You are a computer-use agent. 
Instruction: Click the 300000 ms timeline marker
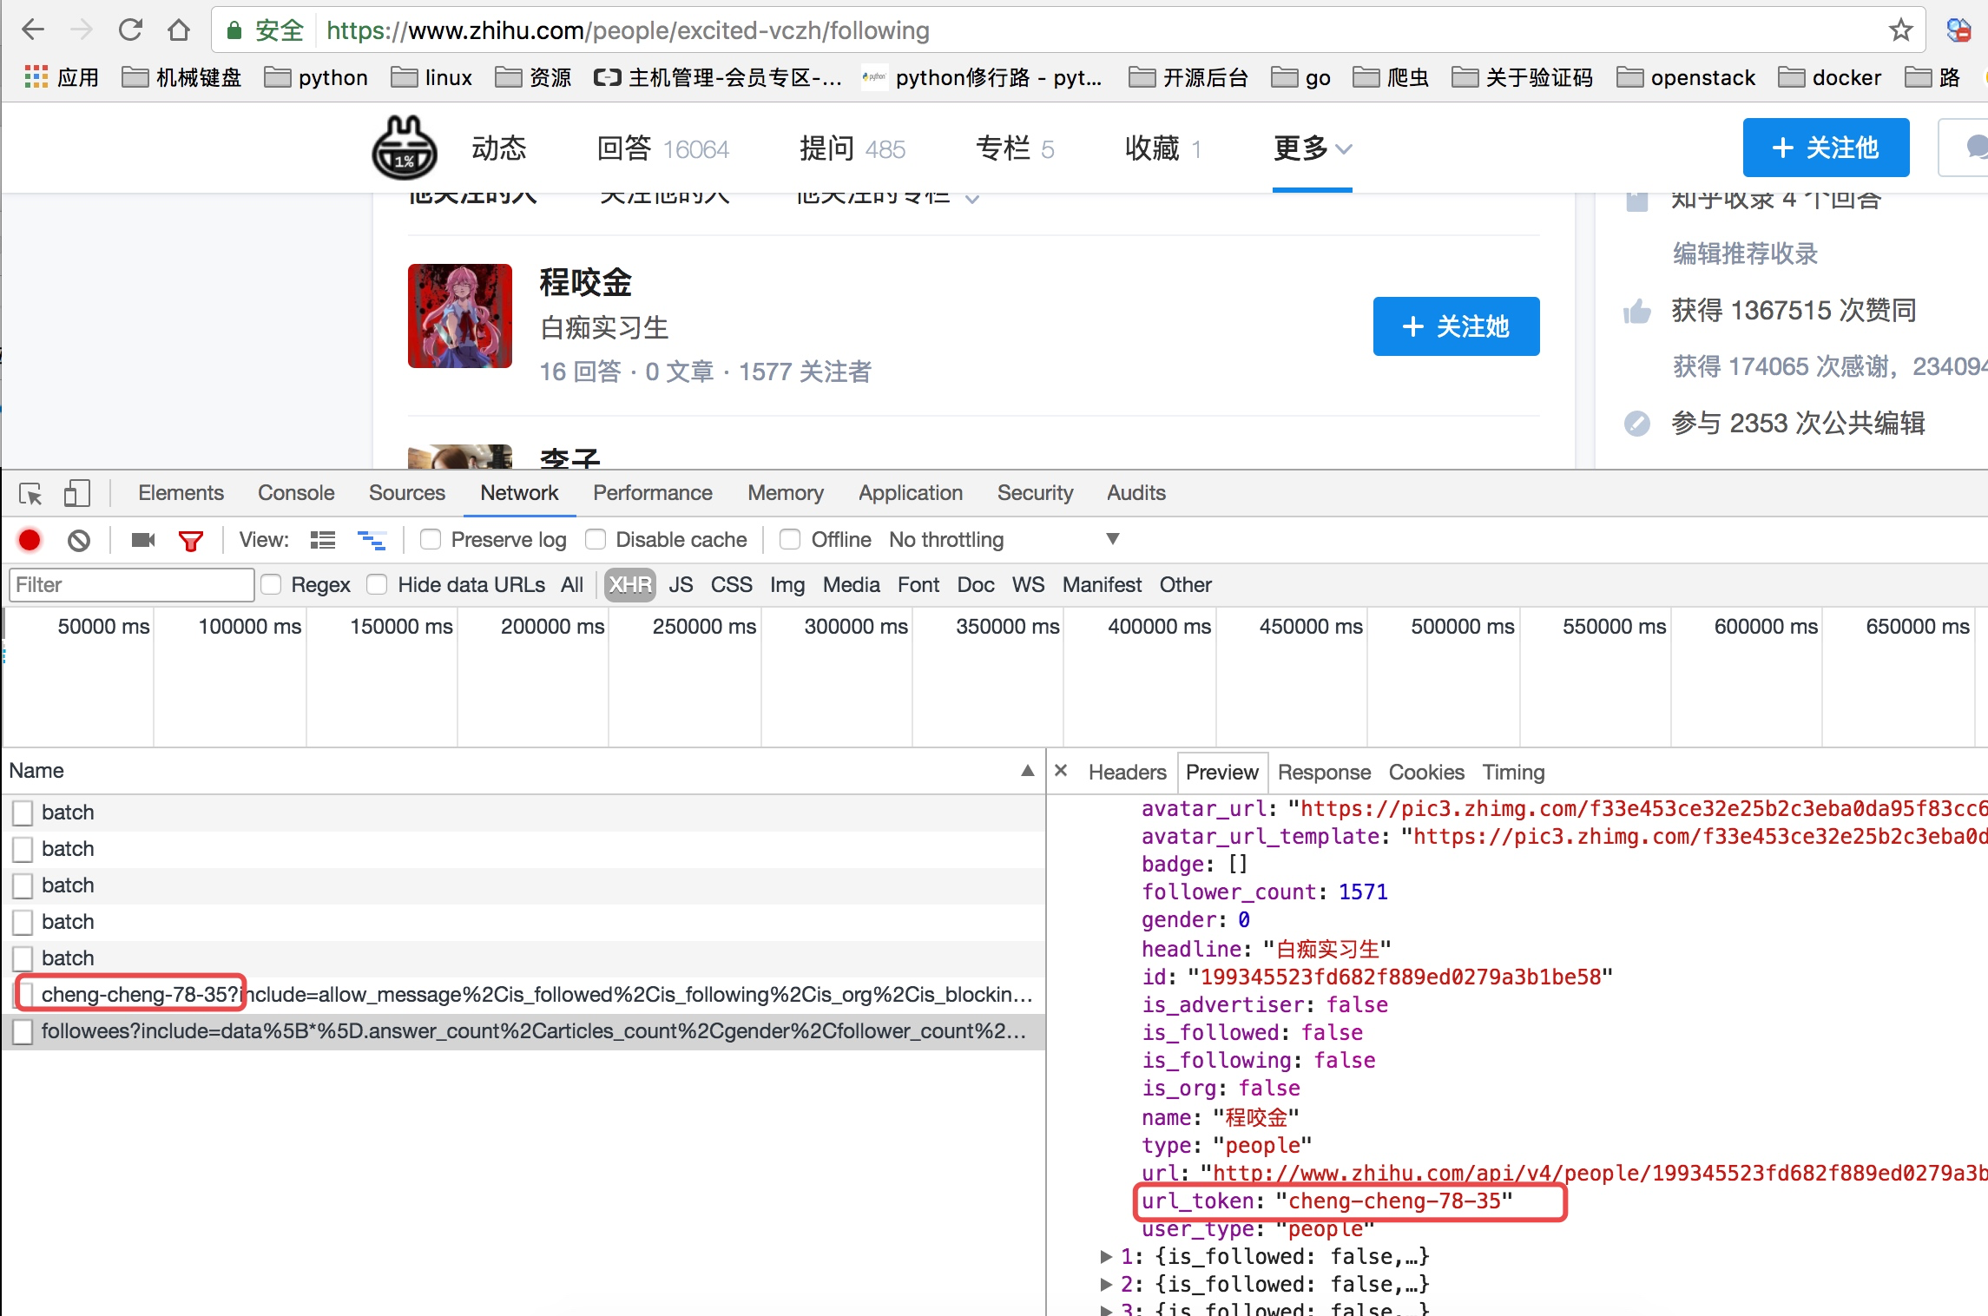(855, 627)
